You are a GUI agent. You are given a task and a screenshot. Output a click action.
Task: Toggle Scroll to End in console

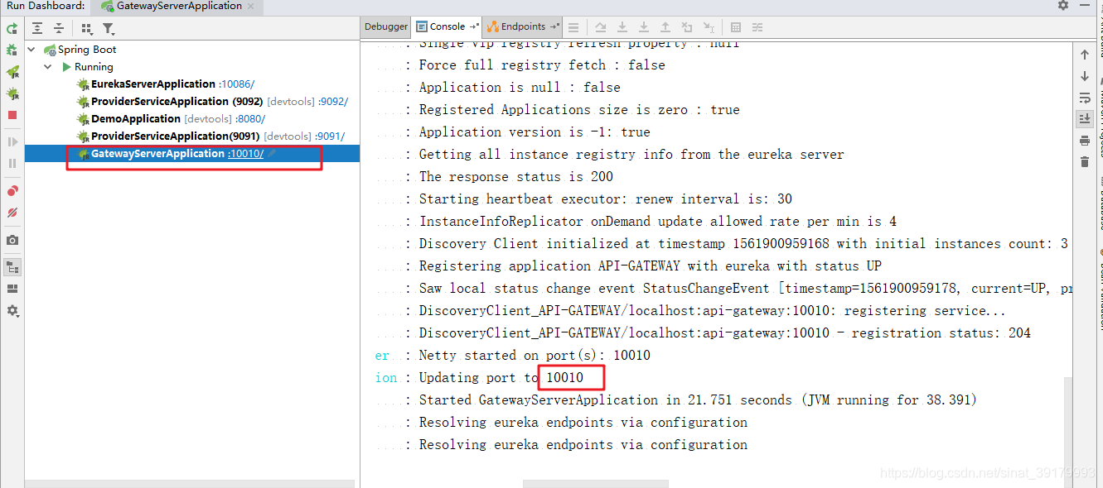click(x=1085, y=119)
